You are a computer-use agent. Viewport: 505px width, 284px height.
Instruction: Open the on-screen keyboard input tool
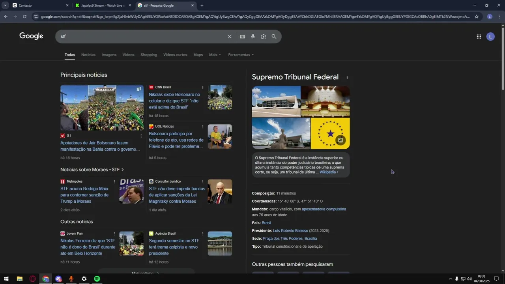(242, 37)
